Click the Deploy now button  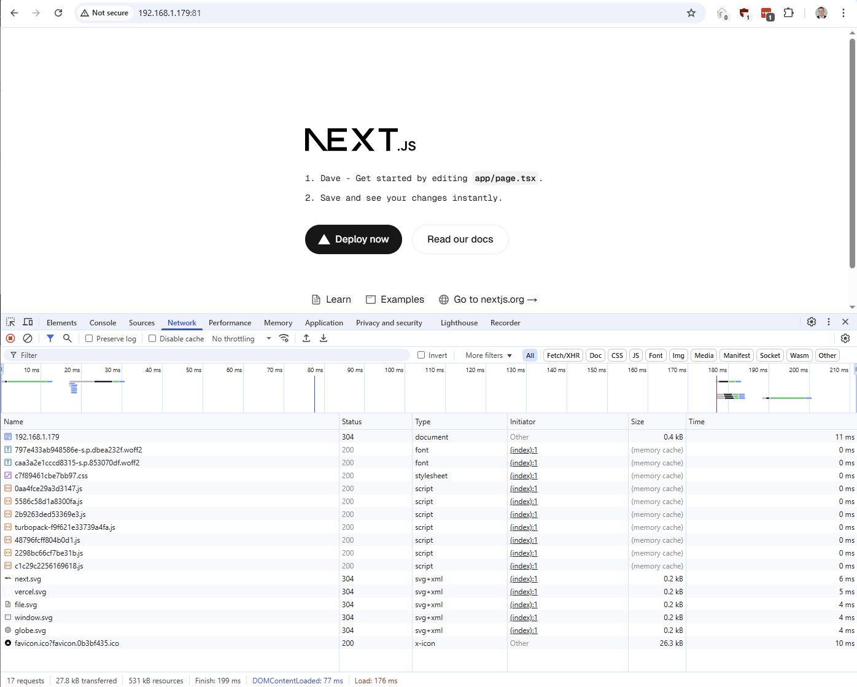click(354, 239)
